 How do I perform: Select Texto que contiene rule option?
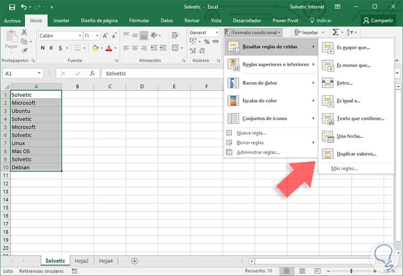tap(356, 119)
